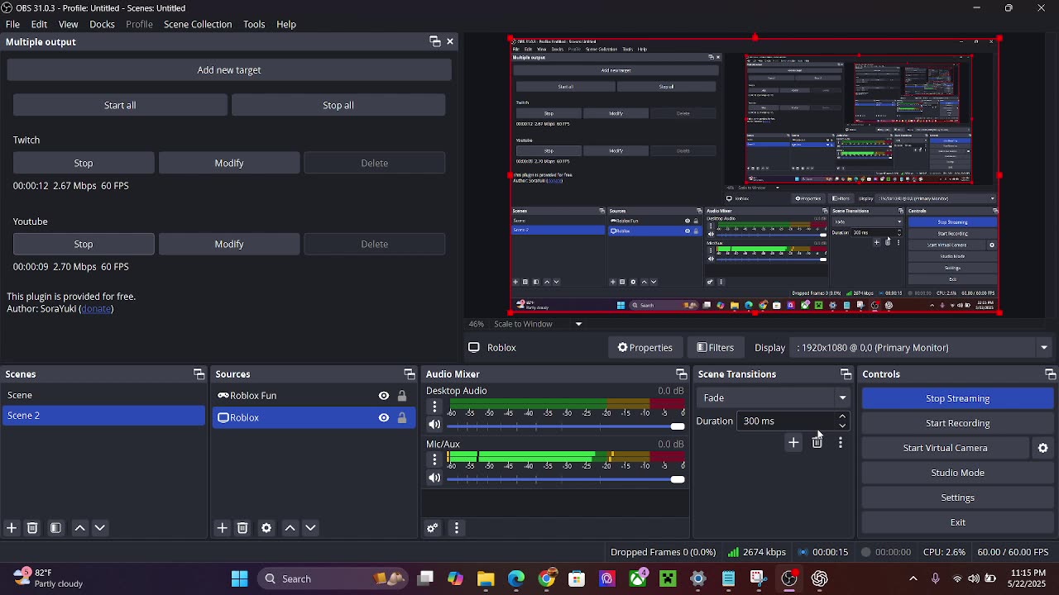This screenshot has height=595, width=1059.
Task: Select Scene 2 in Scenes list
Action: tap(103, 416)
